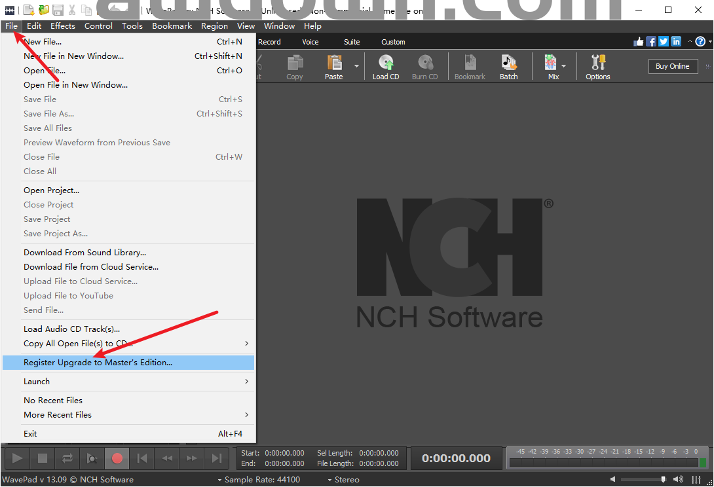714x487 pixels.
Task: Click the Load CD toolbar icon
Action: (385, 67)
